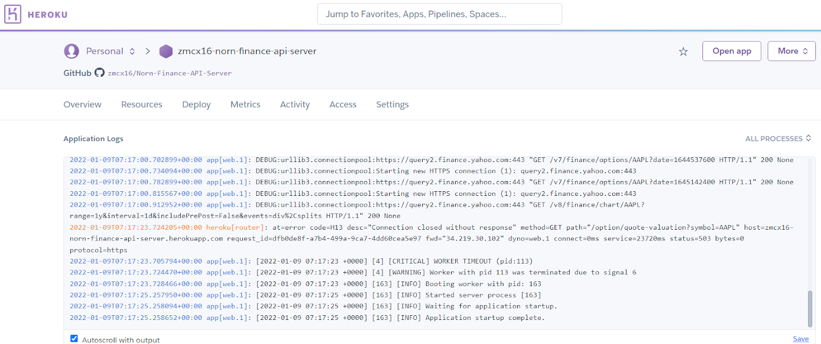This screenshot has height=344, width=821.
Task: Click the purple hexagon app icon
Action: [166, 51]
